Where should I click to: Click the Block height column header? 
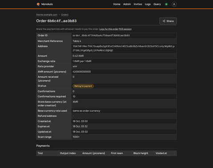coord(141,153)
